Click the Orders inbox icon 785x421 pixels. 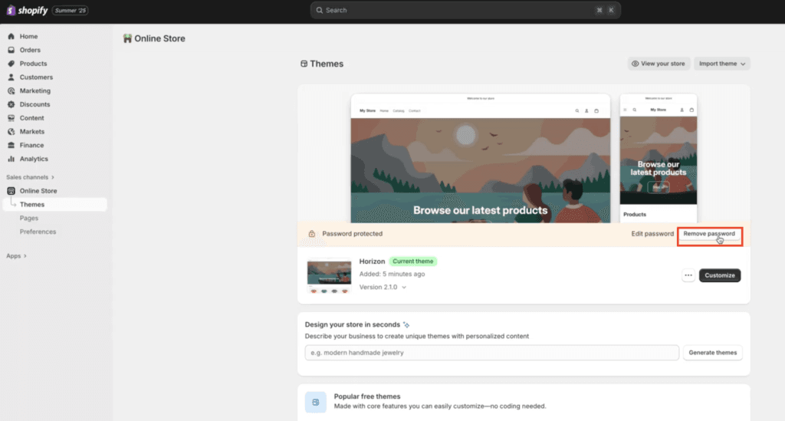coord(11,50)
